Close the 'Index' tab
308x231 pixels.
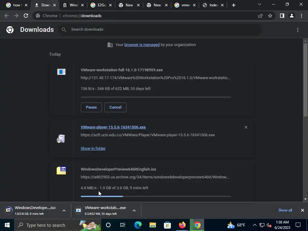[x=222, y=5]
